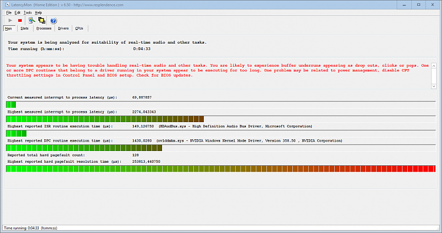Open the Edit menu
Viewport: 442px width, 233px height.
(x=18, y=13)
